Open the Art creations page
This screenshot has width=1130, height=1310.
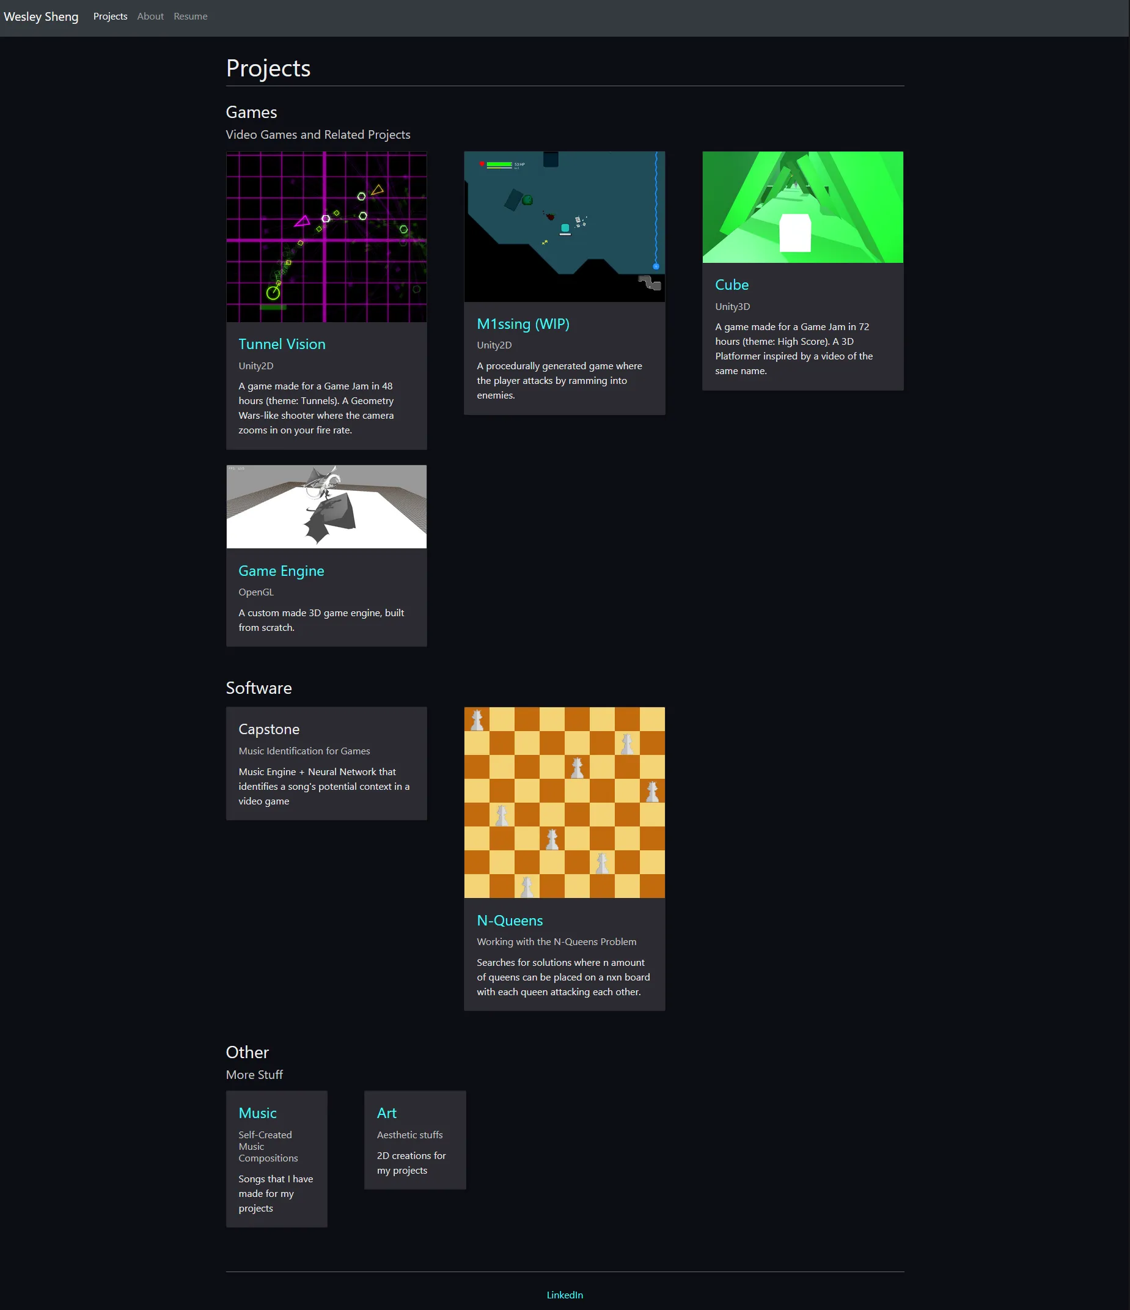click(386, 1113)
